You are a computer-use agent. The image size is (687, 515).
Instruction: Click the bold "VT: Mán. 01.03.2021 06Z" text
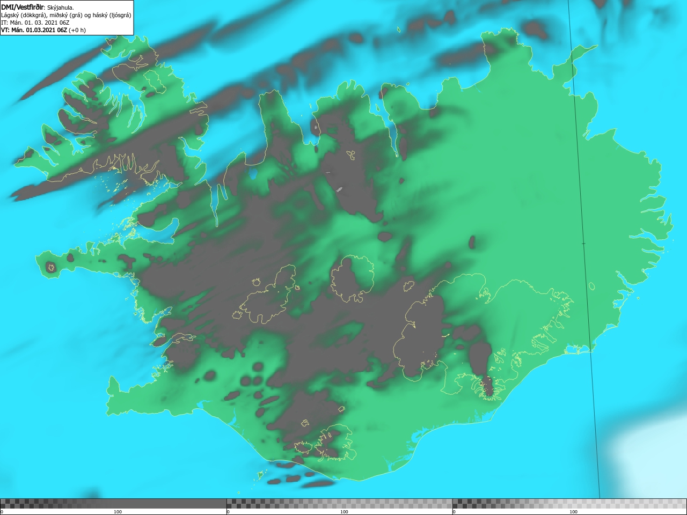pos(34,30)
